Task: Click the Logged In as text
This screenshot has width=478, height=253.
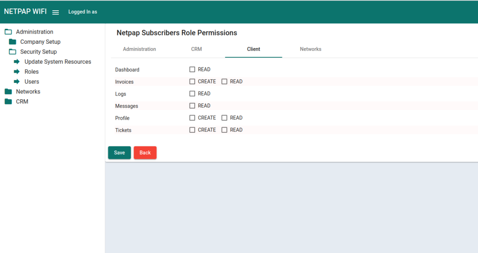Action: coord(83,12)
